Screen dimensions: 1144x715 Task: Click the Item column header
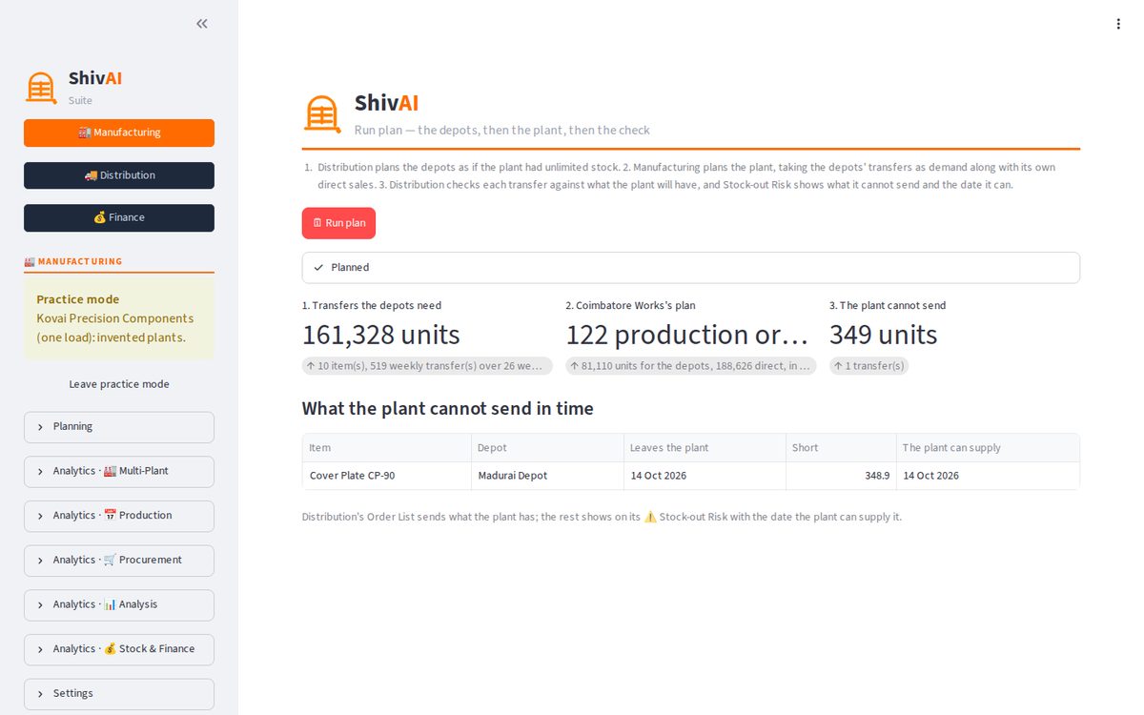click(386, 448)
